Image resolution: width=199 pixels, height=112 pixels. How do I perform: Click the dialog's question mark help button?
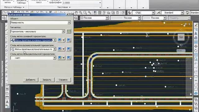pos(70,14)
